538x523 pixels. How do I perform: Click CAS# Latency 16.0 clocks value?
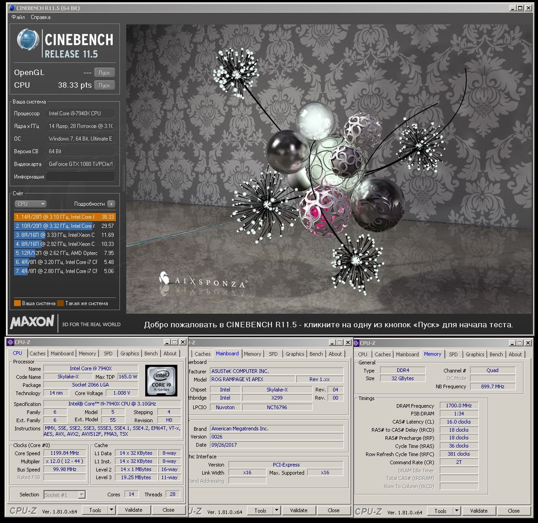pos(459,422)
